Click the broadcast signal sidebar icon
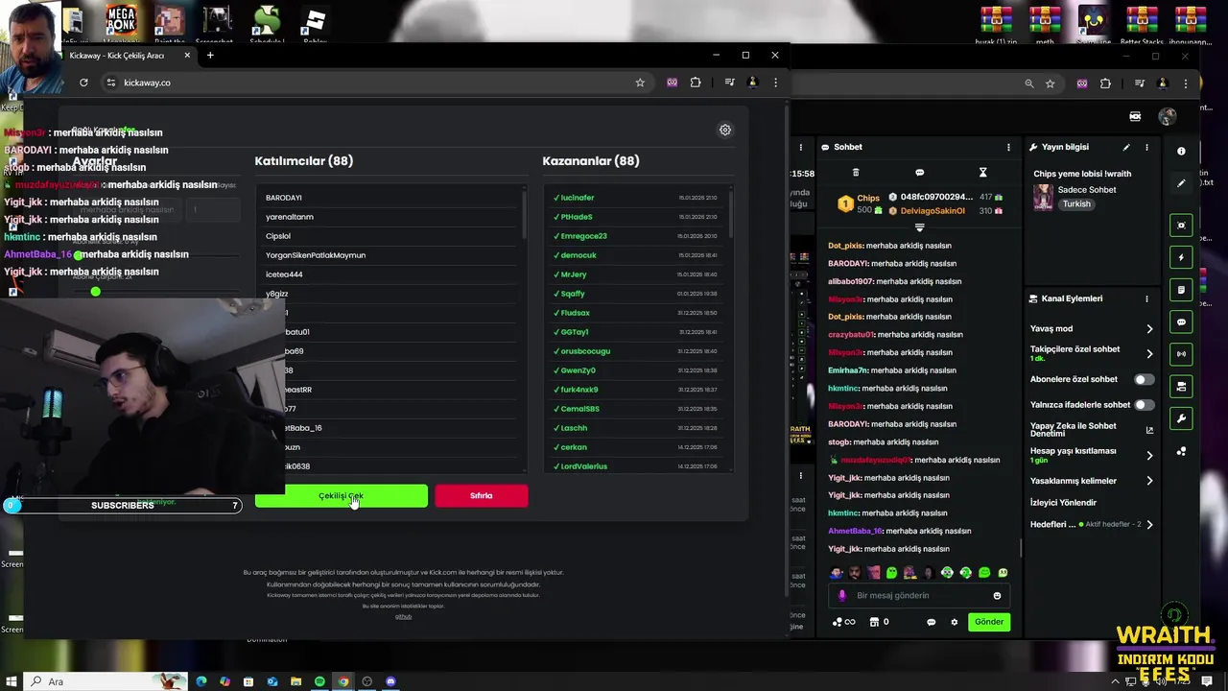Image resolution: width=1228 pixels, height=691 pixels. click(x=1181, y=354)
